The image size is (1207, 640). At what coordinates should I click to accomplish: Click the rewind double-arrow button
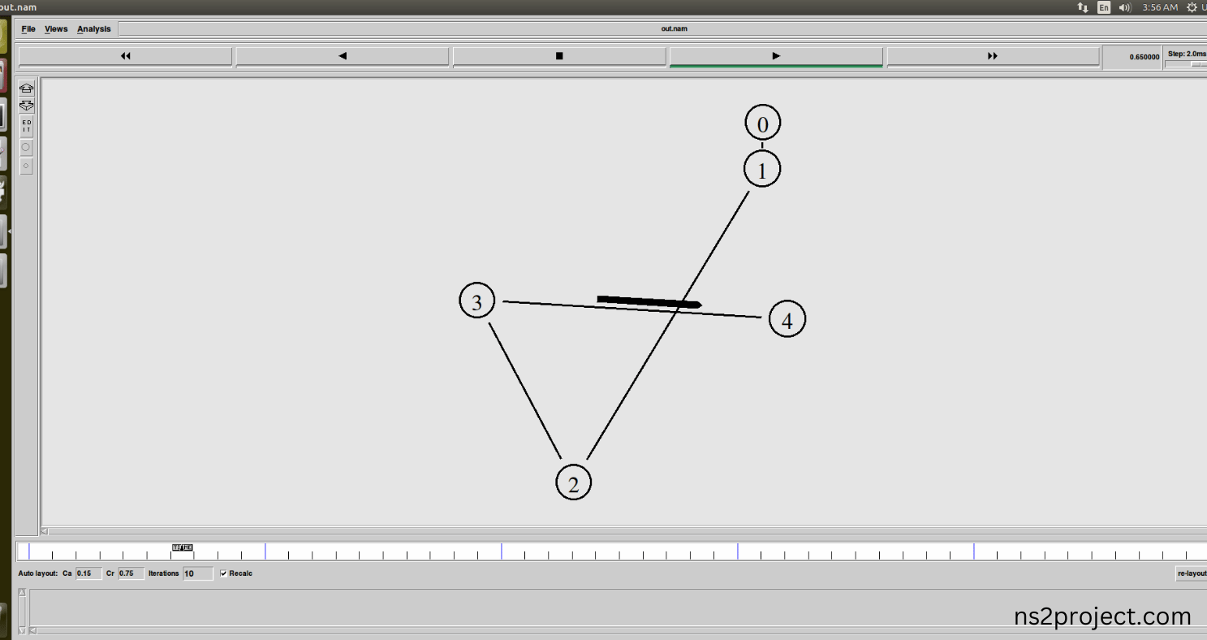pos(125,56)
